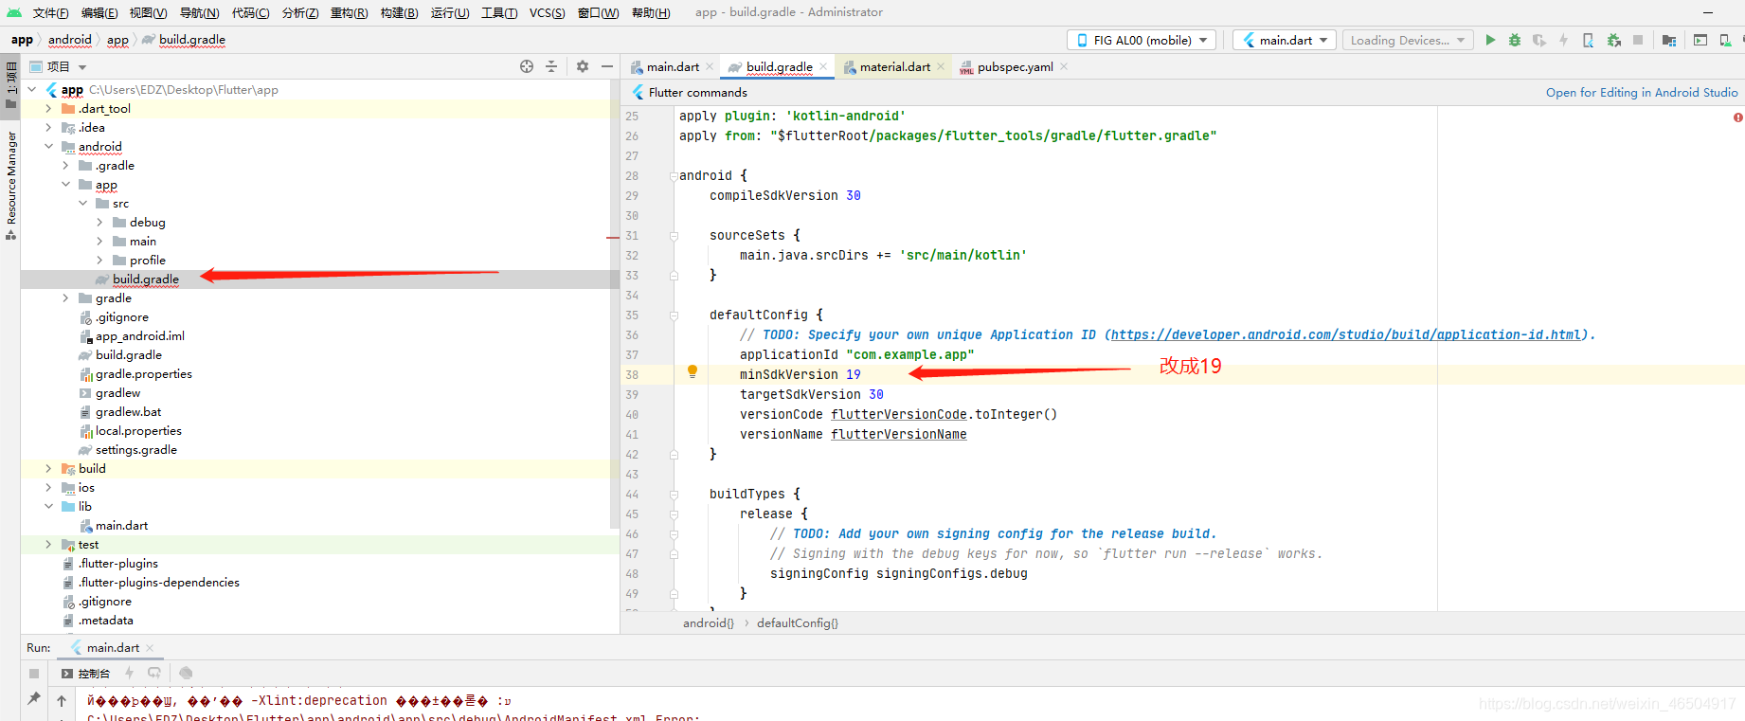Collapse the src folder arrow
1745x721 pixels.
[82, 204]
